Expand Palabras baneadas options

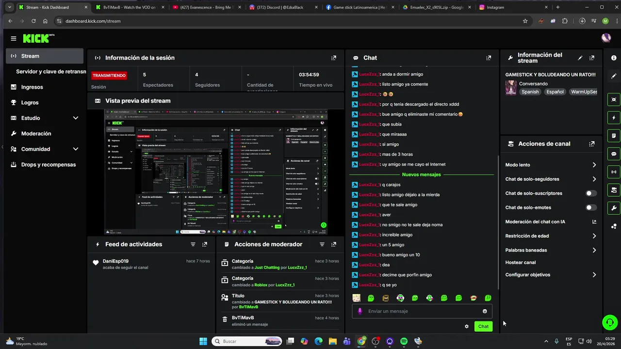594,251
